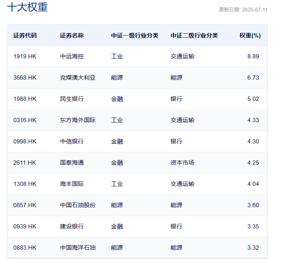
Task: Select the name 民生银行
Action: point(72,99)
